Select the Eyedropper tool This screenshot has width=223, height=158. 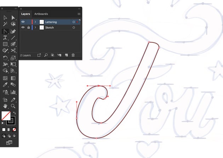click(x=5, y=85)
